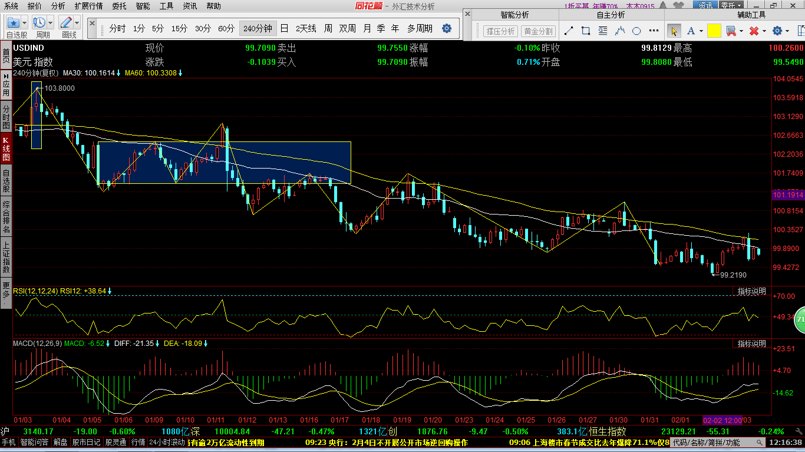Select the rectangle drawing tool
The image size is (805, 452).
586,31
